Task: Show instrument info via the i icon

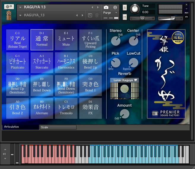Action: point(115,7)
